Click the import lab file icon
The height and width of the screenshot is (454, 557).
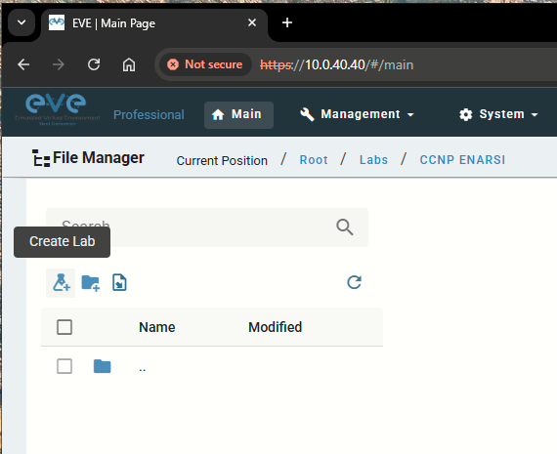(x=119, y=283)
